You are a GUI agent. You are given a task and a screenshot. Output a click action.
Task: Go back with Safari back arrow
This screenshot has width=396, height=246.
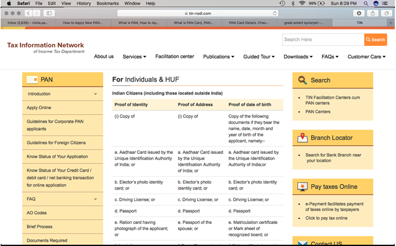click(x=28, y=13)
